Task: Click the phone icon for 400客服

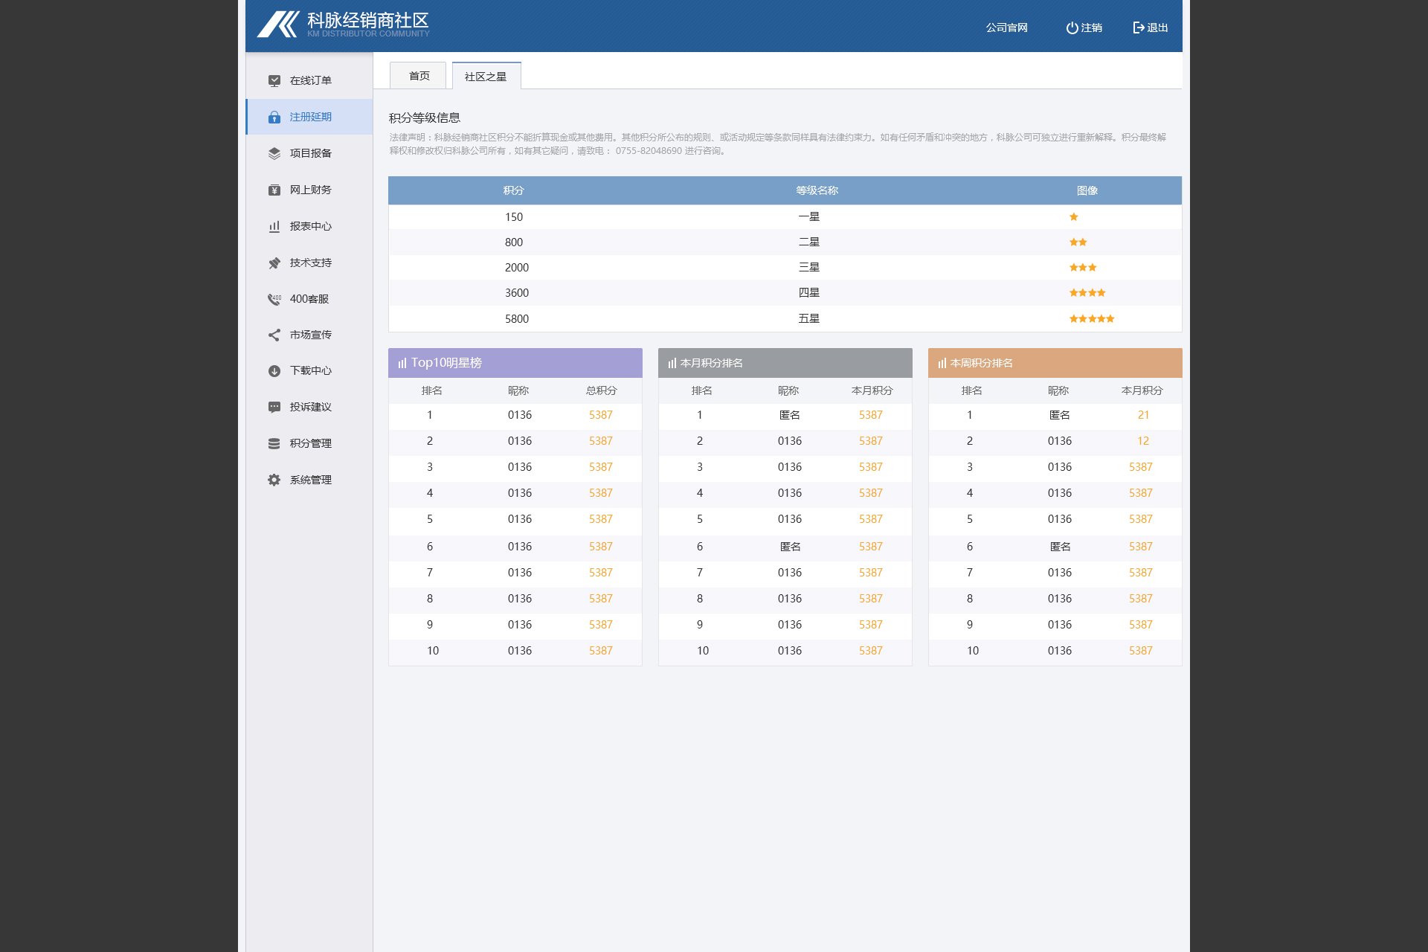Action: tap(274, 299)
